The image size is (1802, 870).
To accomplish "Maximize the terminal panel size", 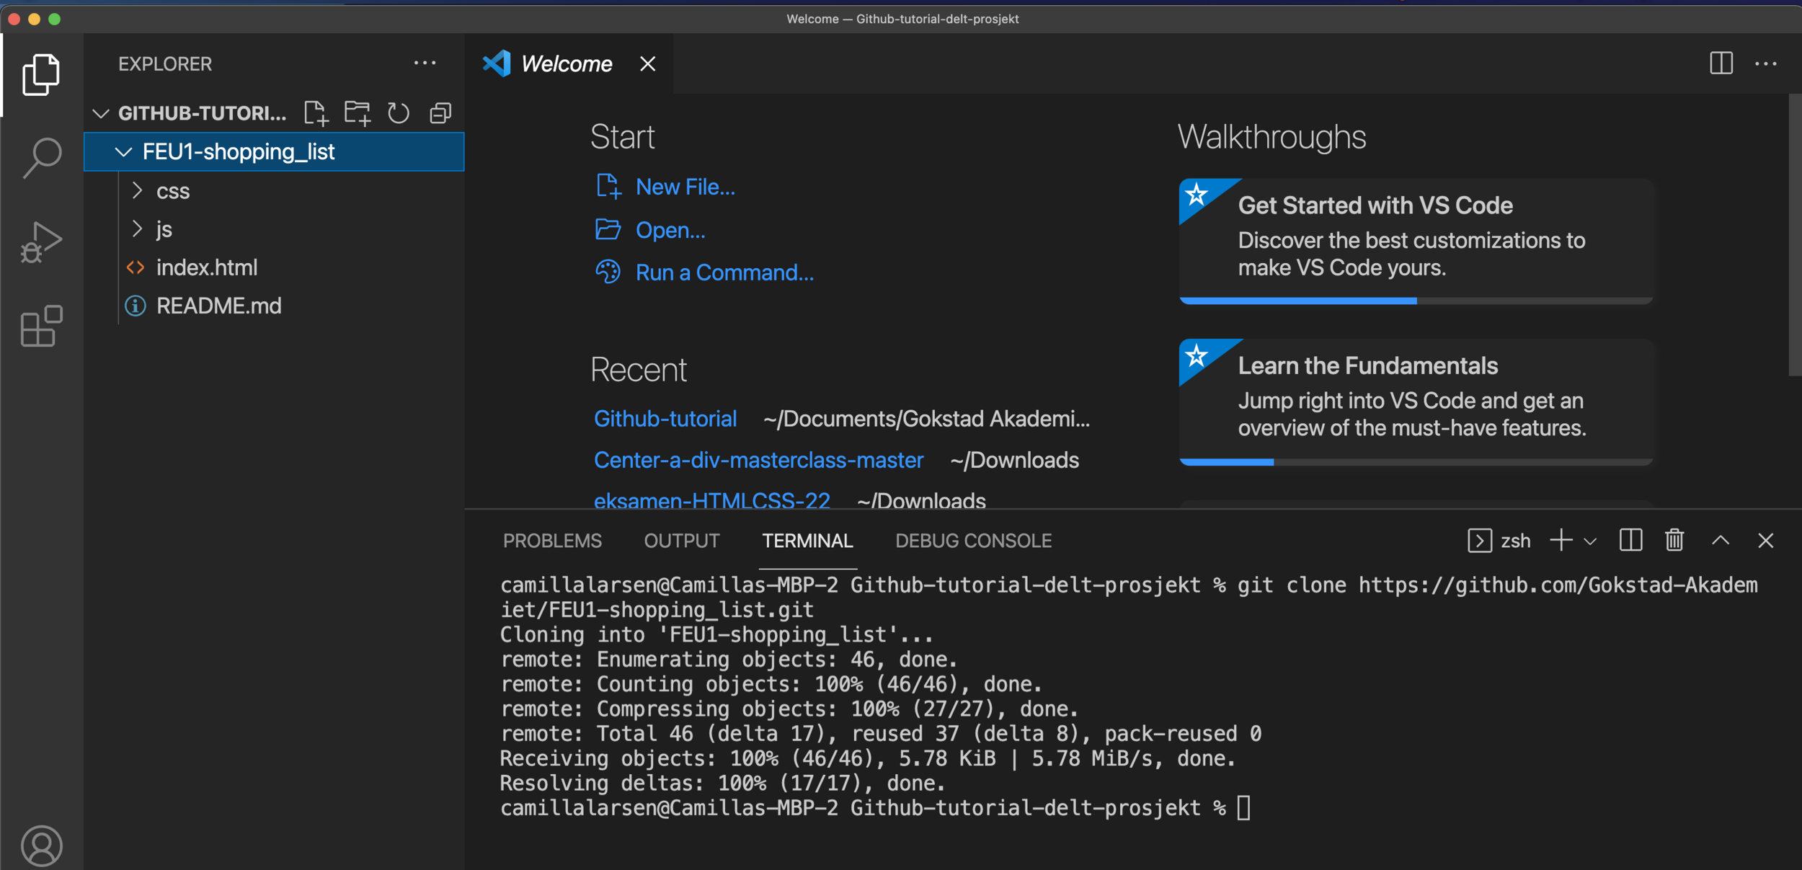I will click(1721, 541).
